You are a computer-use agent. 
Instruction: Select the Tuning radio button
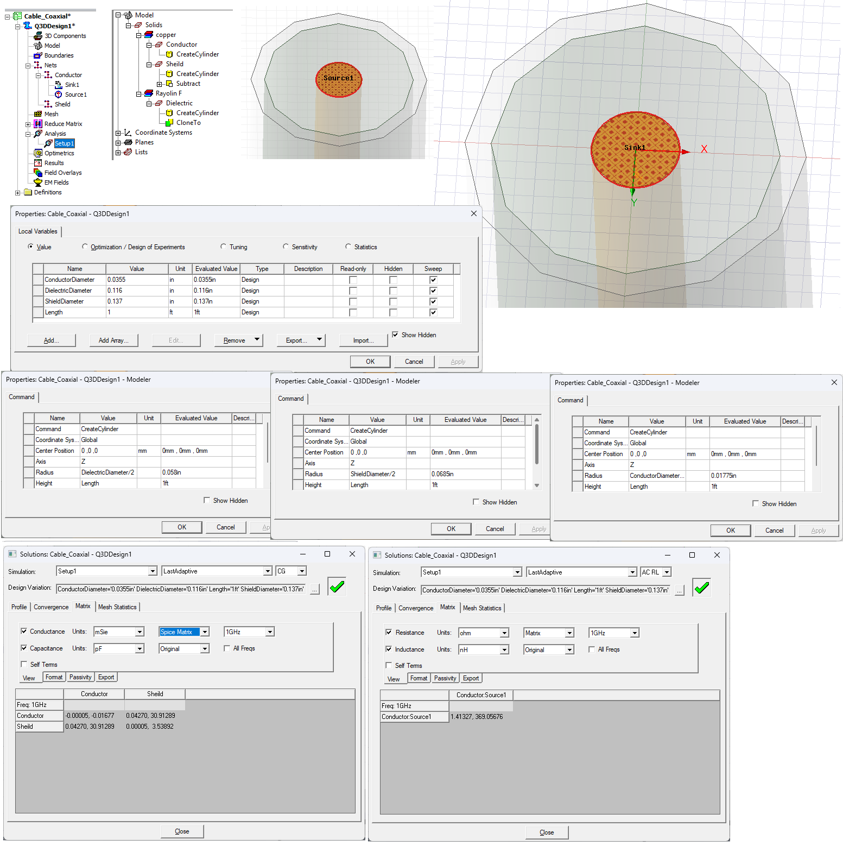tap(224, 247)
